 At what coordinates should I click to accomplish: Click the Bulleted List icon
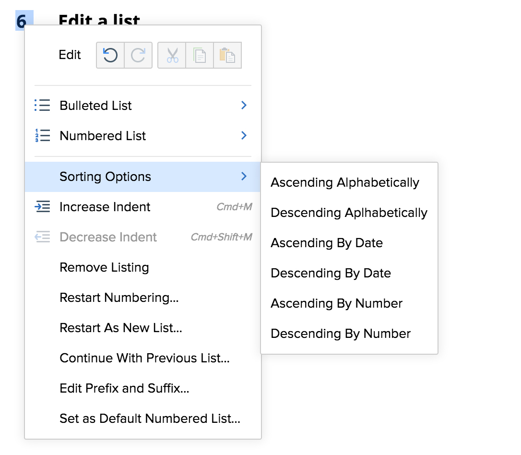tap(42, 106)
